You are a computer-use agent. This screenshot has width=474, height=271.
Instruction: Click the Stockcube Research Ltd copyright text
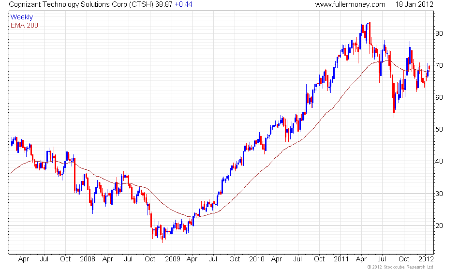tap(400, 267)
